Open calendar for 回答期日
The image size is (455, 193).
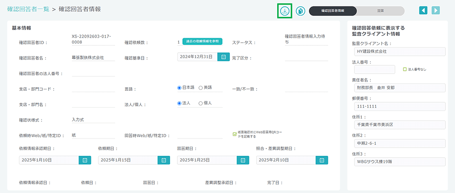point(243,160)
